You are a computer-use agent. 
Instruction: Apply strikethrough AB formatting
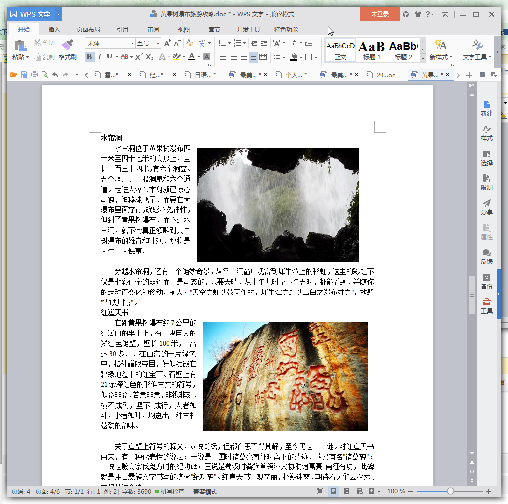(x=125, y=57)
